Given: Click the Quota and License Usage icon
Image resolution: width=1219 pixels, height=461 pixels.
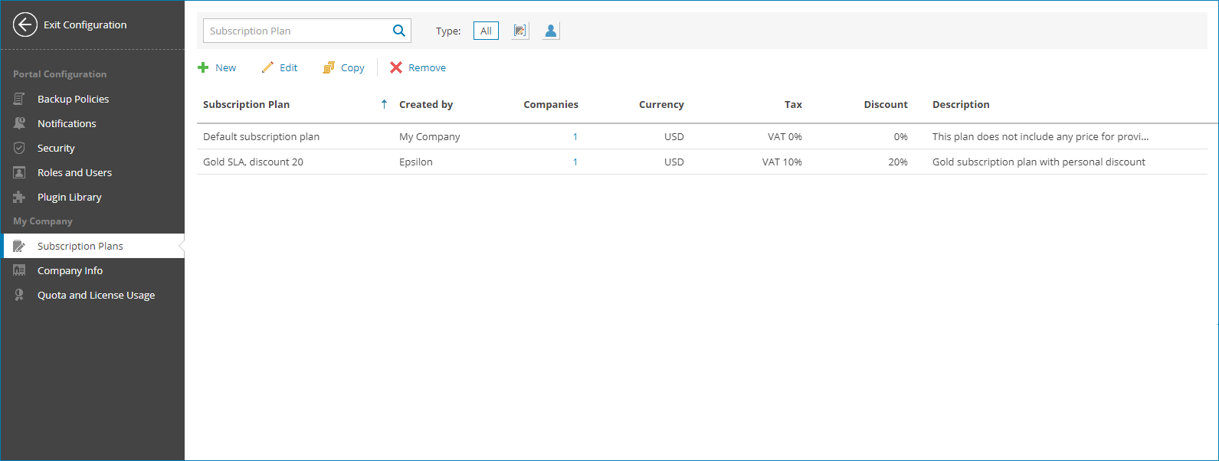Looking at the screenshot, I should pyautogui.click(x=19, y=295).
